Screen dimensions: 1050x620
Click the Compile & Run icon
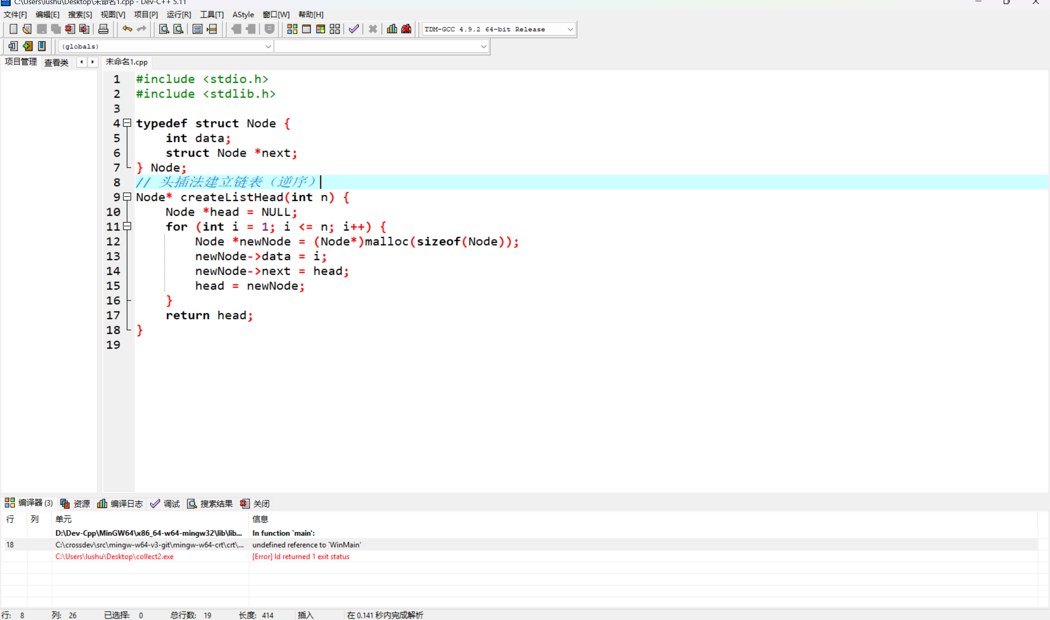[320, 29]
